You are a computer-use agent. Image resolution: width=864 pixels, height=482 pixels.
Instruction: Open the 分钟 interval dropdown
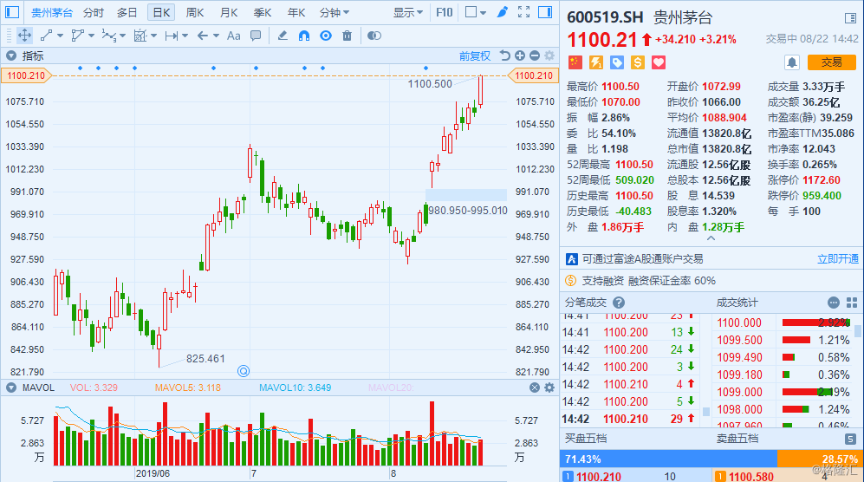click(335, 12)
